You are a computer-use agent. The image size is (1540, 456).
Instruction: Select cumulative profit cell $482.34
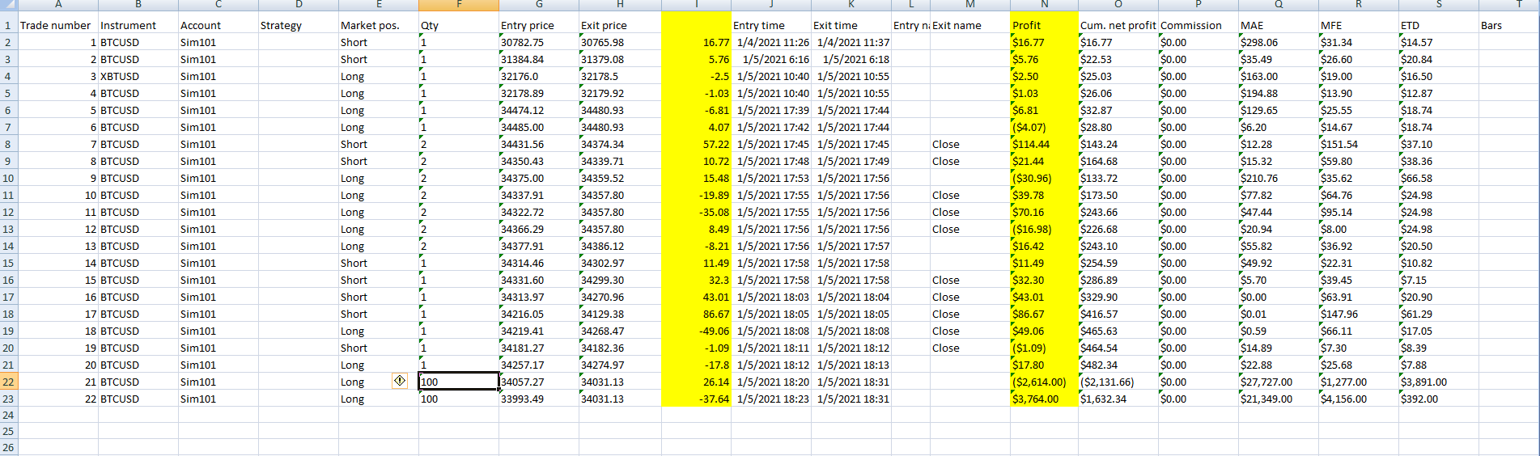(x=1118, y=365)
